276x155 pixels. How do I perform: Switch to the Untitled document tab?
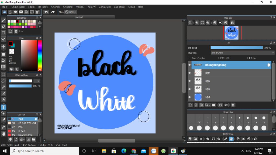coord(79,17)
